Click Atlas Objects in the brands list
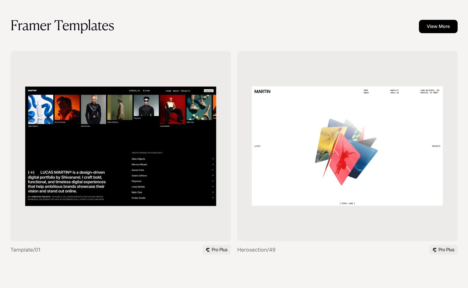The height and width of the screenshot is (288, 468). (x=138, y=159)
